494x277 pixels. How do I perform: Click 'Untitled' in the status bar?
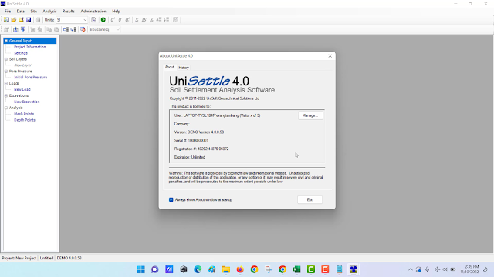coord(46,258)
